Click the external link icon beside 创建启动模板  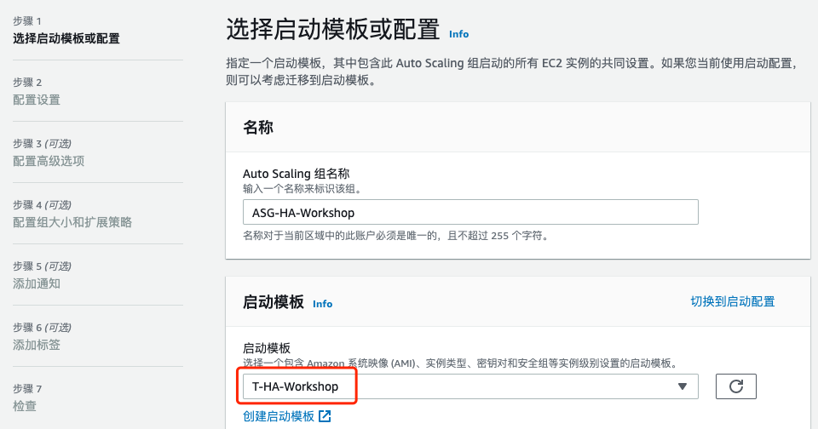tap(325, 416)
